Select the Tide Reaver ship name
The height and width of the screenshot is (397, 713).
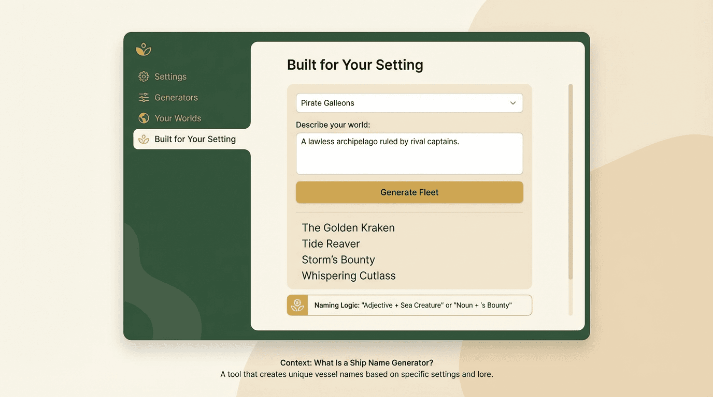(x=331, y=243)
